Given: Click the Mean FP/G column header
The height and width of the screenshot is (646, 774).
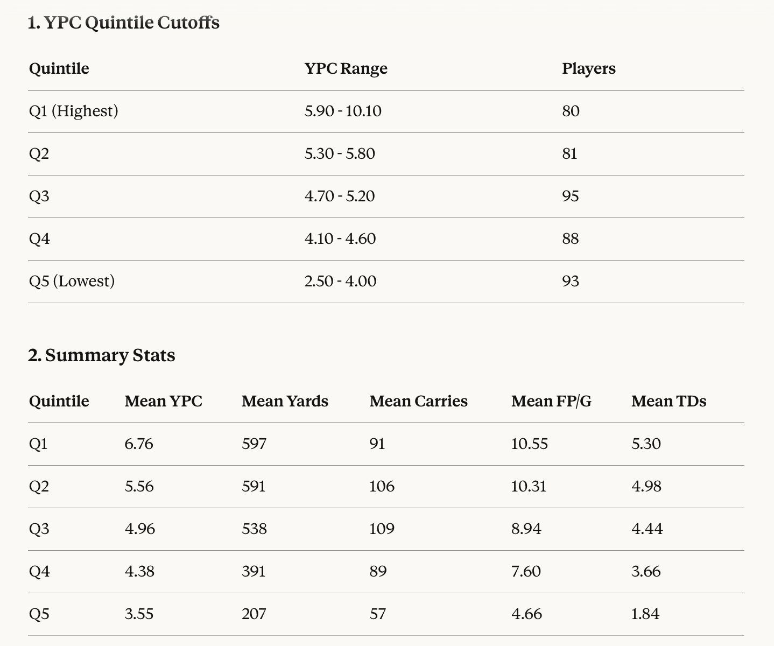Looking at the screenshot, I should 551,402.
